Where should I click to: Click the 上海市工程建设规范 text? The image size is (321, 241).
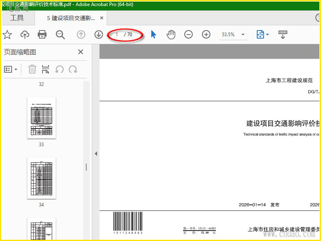[289, 80]
